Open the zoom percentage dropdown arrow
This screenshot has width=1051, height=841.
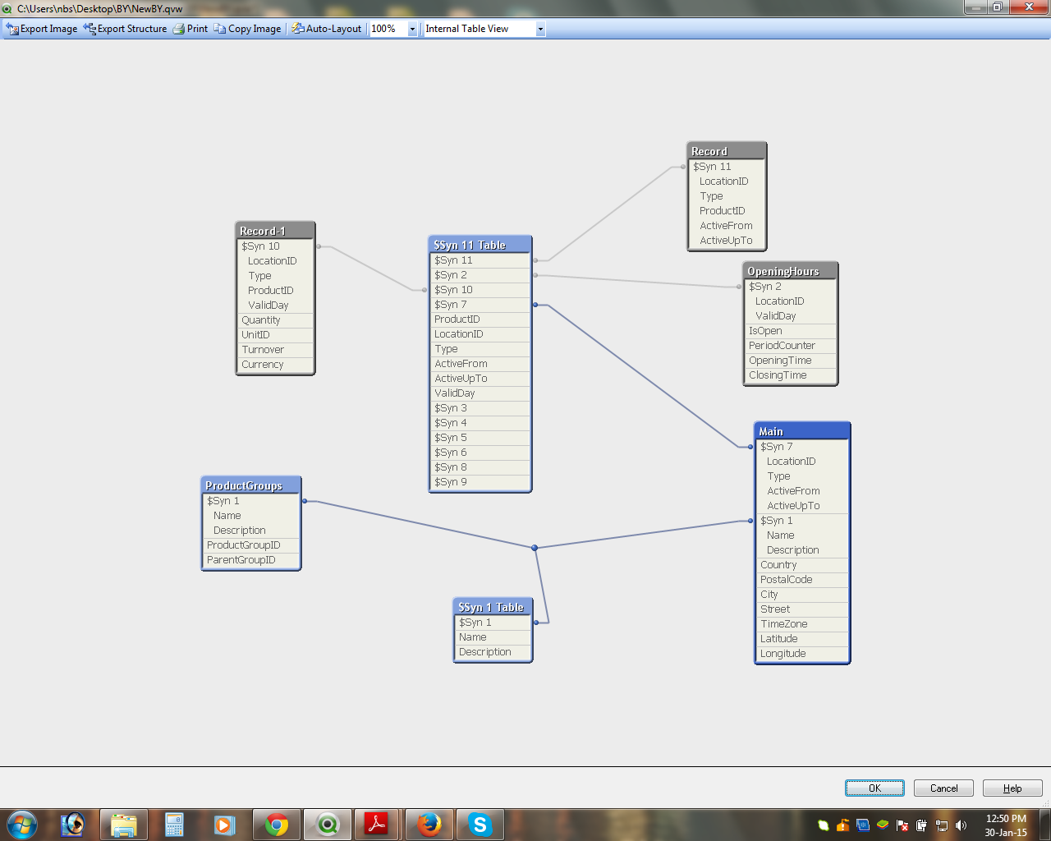pyautogui.click(x=412, y=29)
